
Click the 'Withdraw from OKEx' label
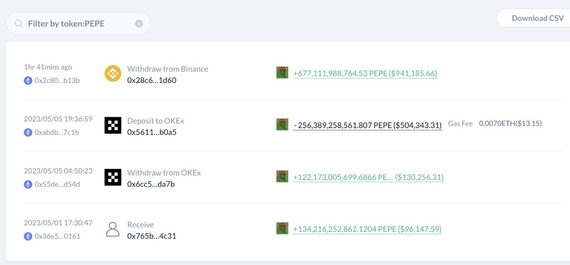[x=164, y=173]
